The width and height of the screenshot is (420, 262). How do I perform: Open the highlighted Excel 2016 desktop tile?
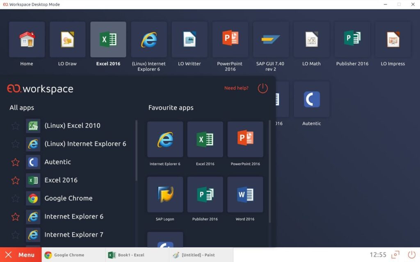coord(108,39)
